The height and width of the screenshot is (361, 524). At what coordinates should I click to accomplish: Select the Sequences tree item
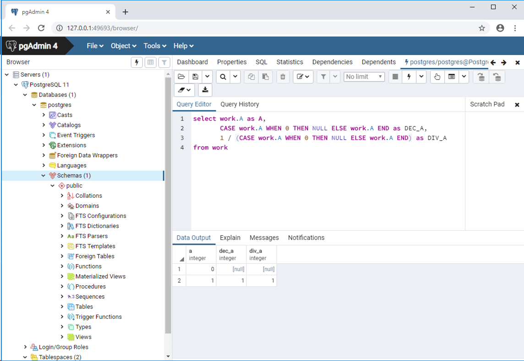(x=90, y=296)
